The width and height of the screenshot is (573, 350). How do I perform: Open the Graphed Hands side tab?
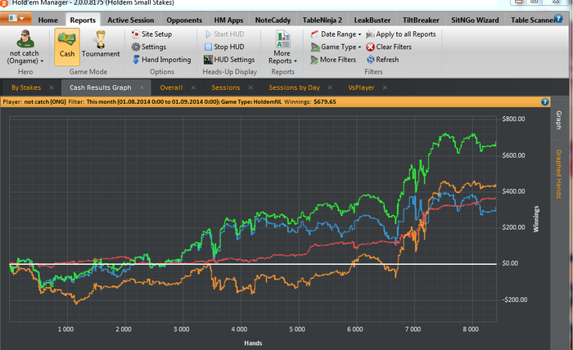click(559, 173)
